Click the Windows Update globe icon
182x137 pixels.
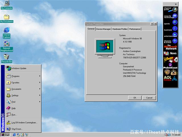pos(8,68)
